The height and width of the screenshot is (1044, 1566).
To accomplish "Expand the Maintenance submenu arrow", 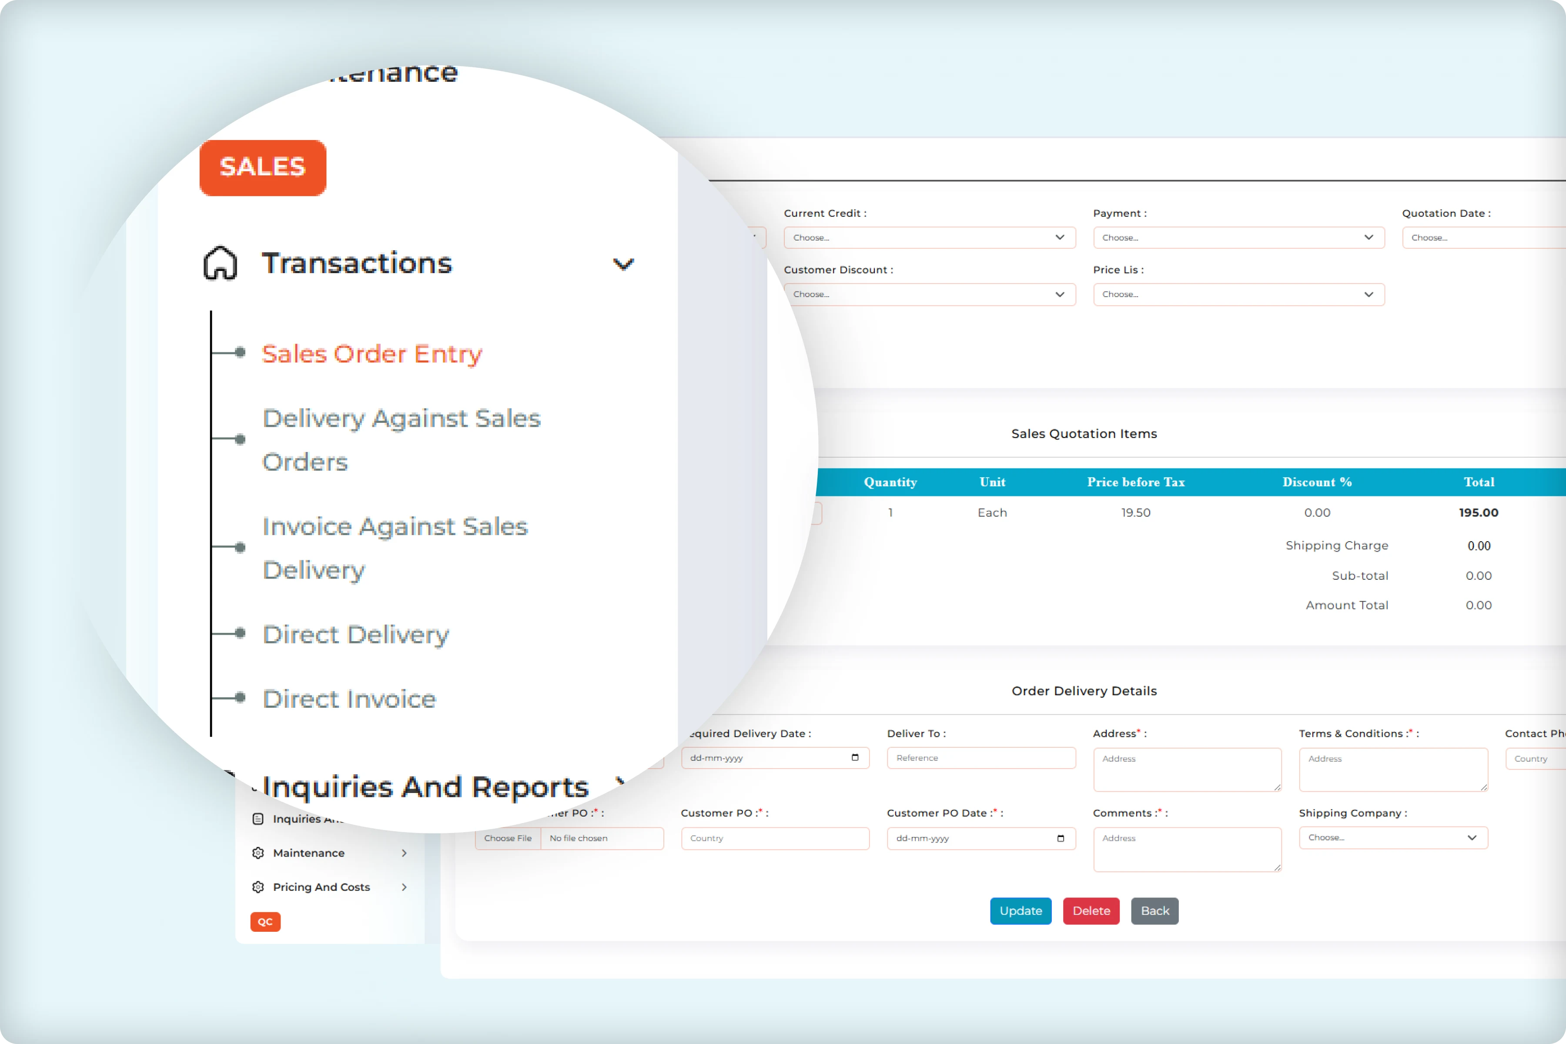I will coord(404,853).
